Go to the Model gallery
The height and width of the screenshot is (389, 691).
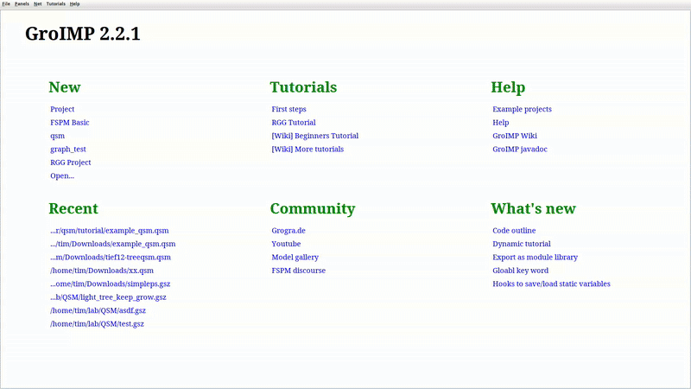[295, 258]
